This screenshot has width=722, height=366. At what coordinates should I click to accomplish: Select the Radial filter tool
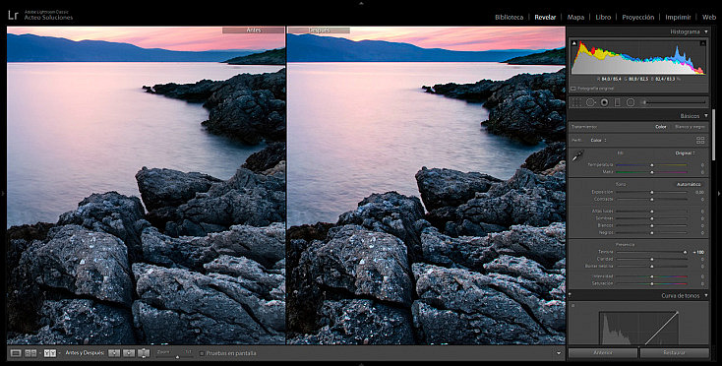tap(631, 102)
